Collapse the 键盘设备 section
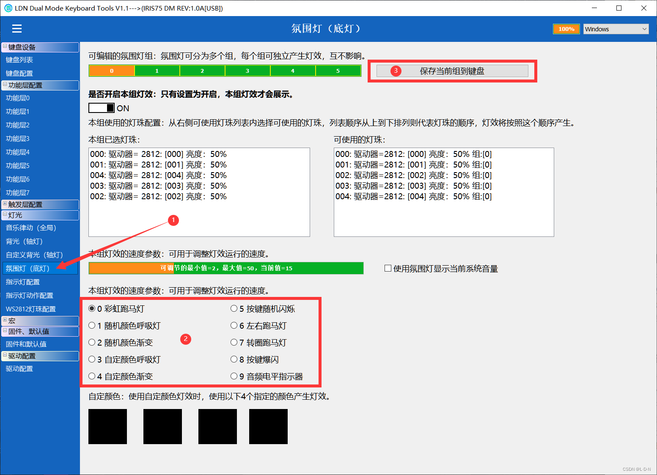This screenshot has width=657, height=475. (x=5, y=46)
